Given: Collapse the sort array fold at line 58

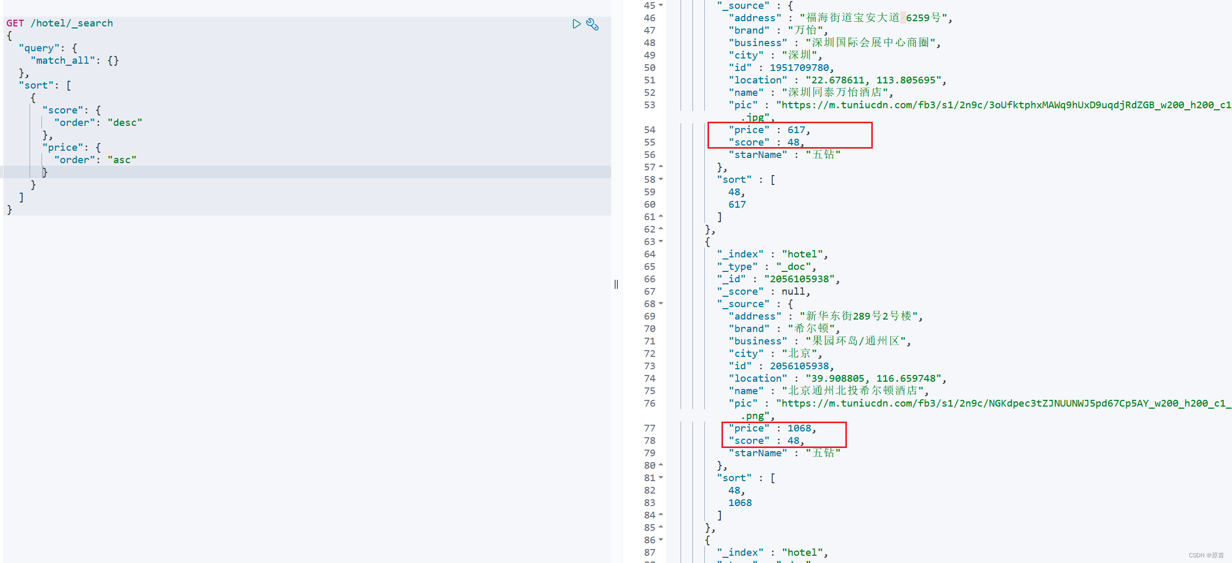Looking at the screenshot, I should click(661, 179).
